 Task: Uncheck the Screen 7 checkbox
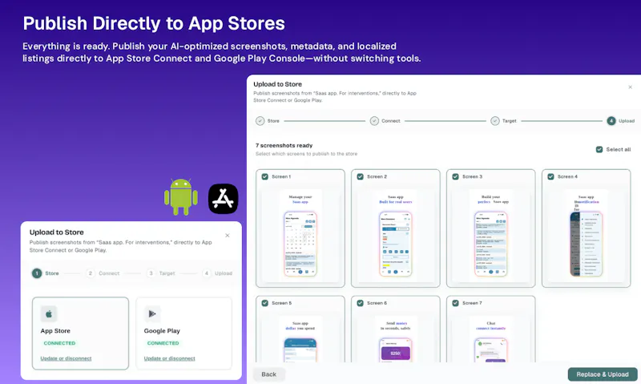(455, 303)
